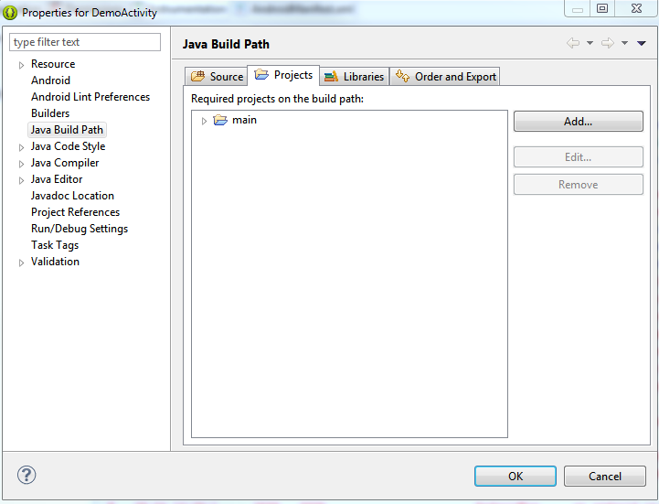This screenshot has height=504, width=659.
Task: Close the Properties dialog window
Action: [636, 8]
